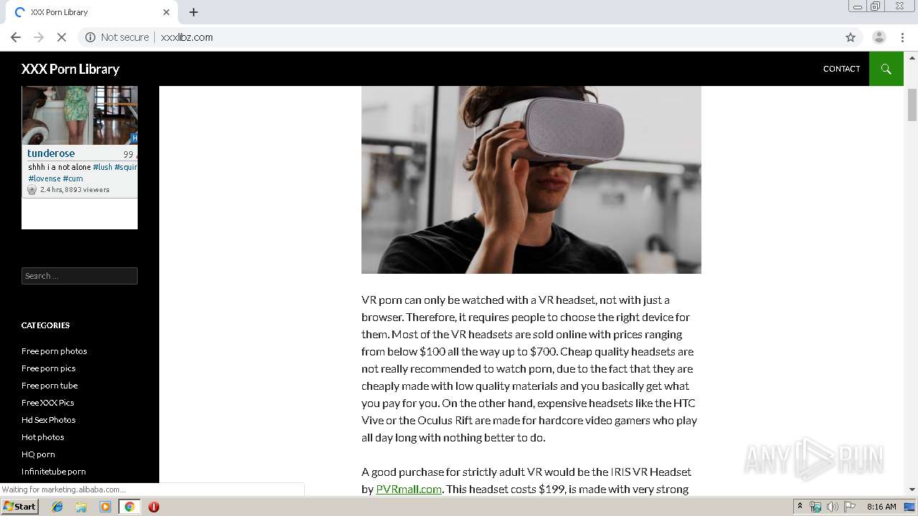Open the tunderose username link

tap(51, 153)
